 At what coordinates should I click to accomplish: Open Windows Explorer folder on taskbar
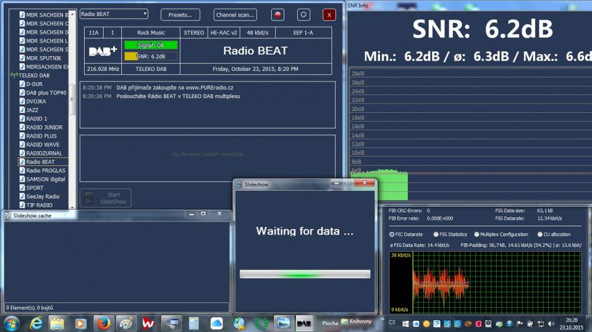point(57,323)
